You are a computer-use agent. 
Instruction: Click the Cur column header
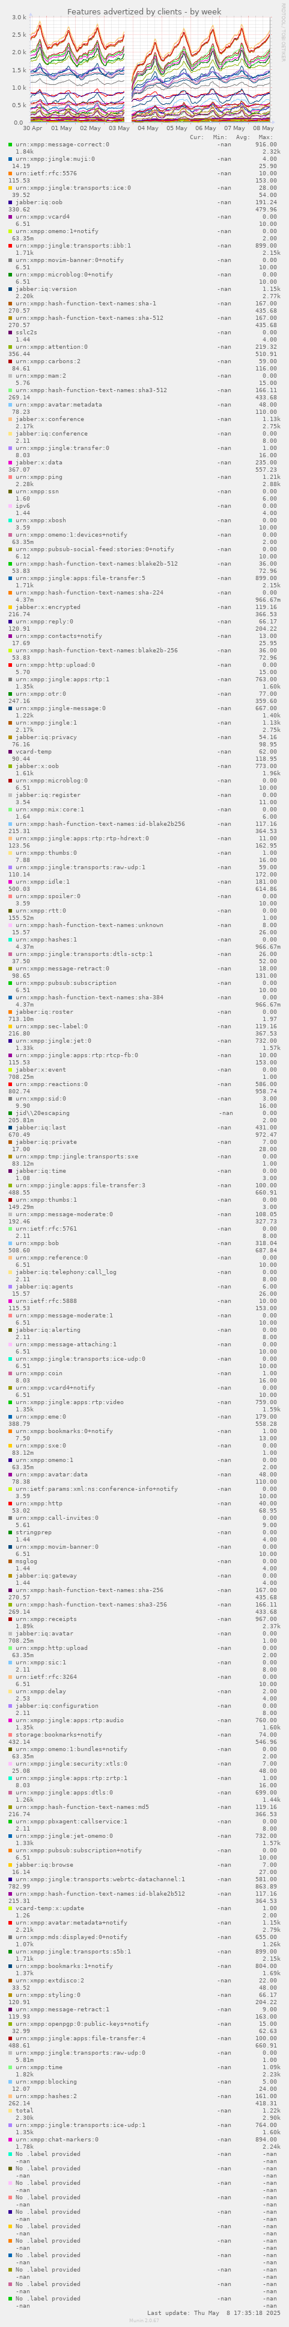(197, 137)
